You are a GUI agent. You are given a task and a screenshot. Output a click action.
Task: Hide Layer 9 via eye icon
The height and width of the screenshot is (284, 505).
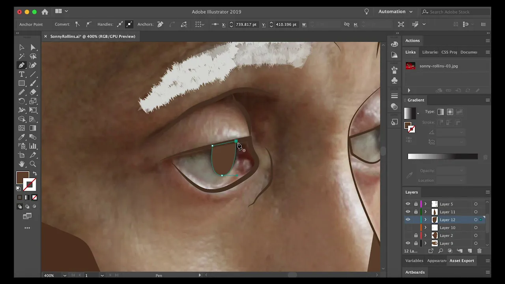pyautogui.click(x=408, y=243)
